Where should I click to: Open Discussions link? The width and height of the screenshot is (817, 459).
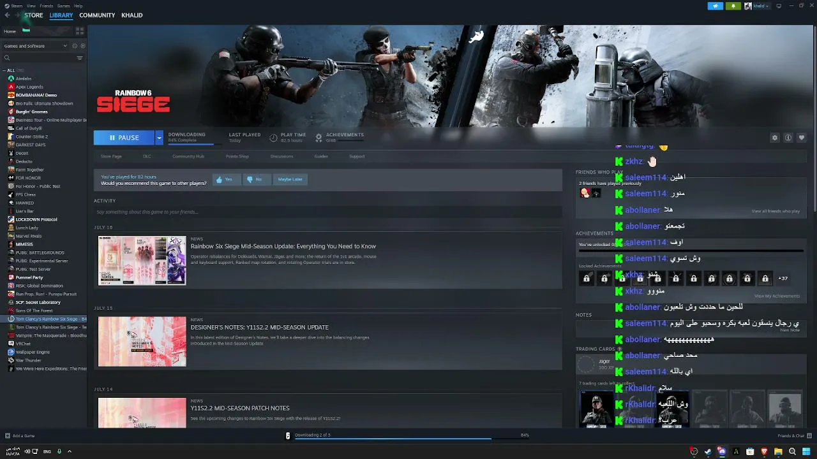[x=281, y=156]
